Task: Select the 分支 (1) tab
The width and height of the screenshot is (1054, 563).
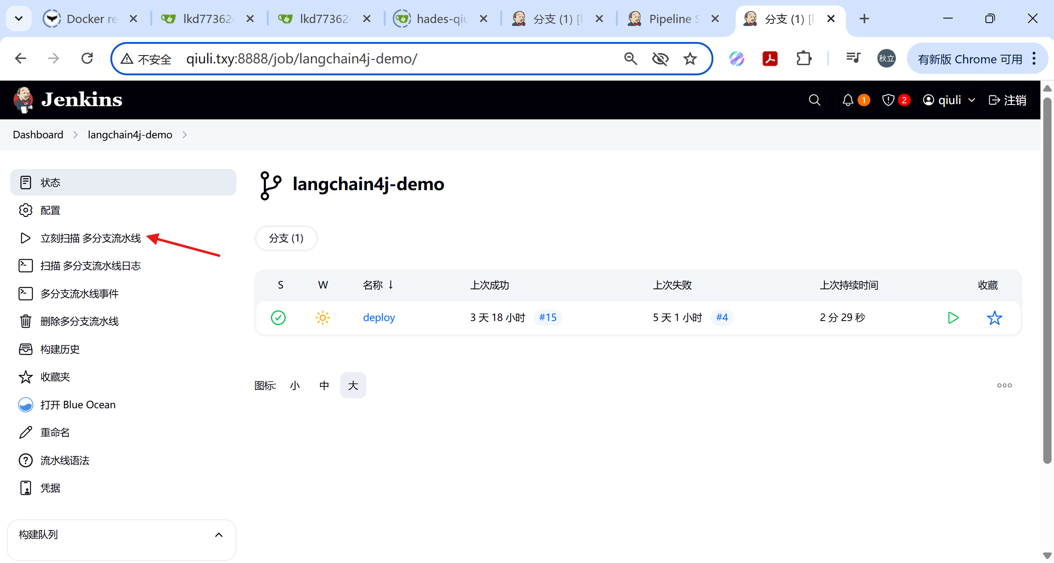Action: pyautogui.click(x=286, y=238)
